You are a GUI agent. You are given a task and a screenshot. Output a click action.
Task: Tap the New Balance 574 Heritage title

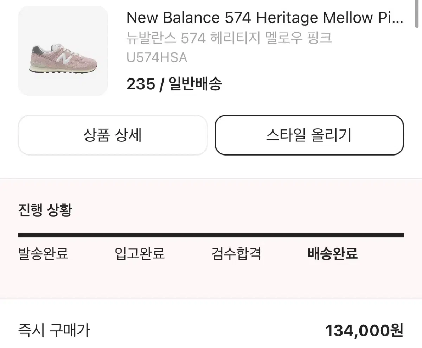tap(265, 18)
